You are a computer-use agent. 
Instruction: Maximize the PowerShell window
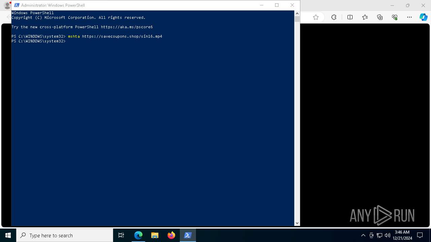pyautogui.click(x=277, y=5)
